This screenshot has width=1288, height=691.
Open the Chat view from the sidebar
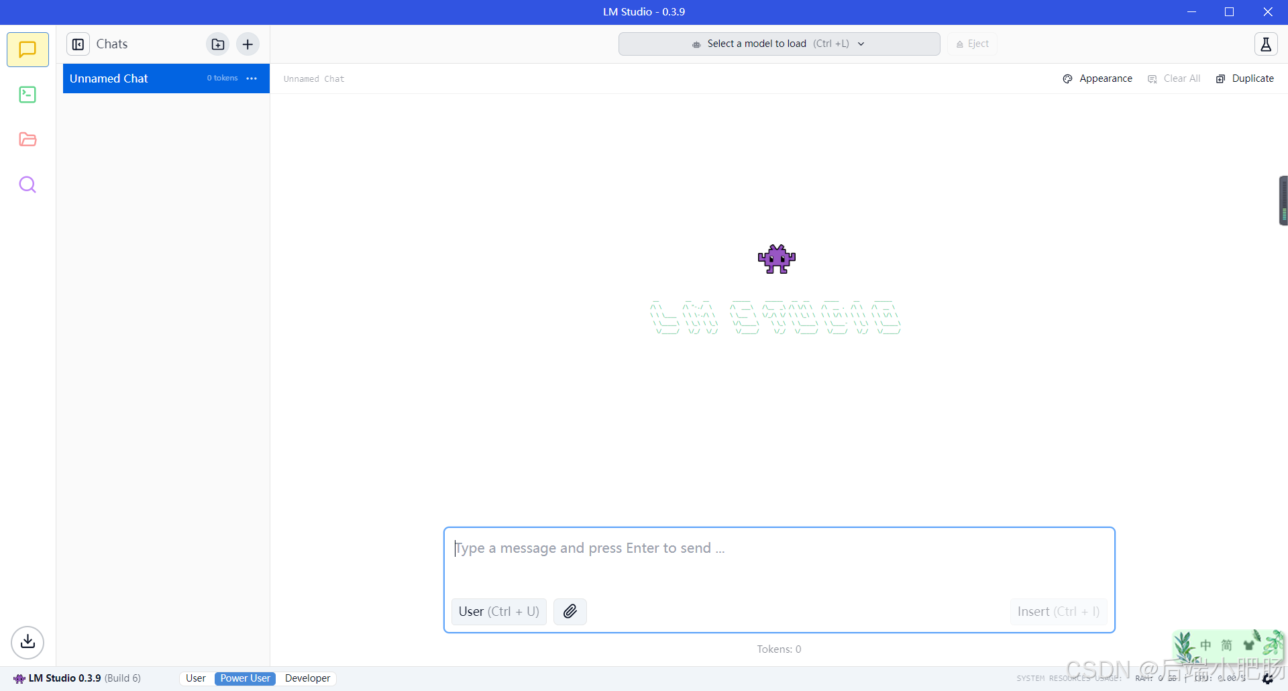(28, 50)
